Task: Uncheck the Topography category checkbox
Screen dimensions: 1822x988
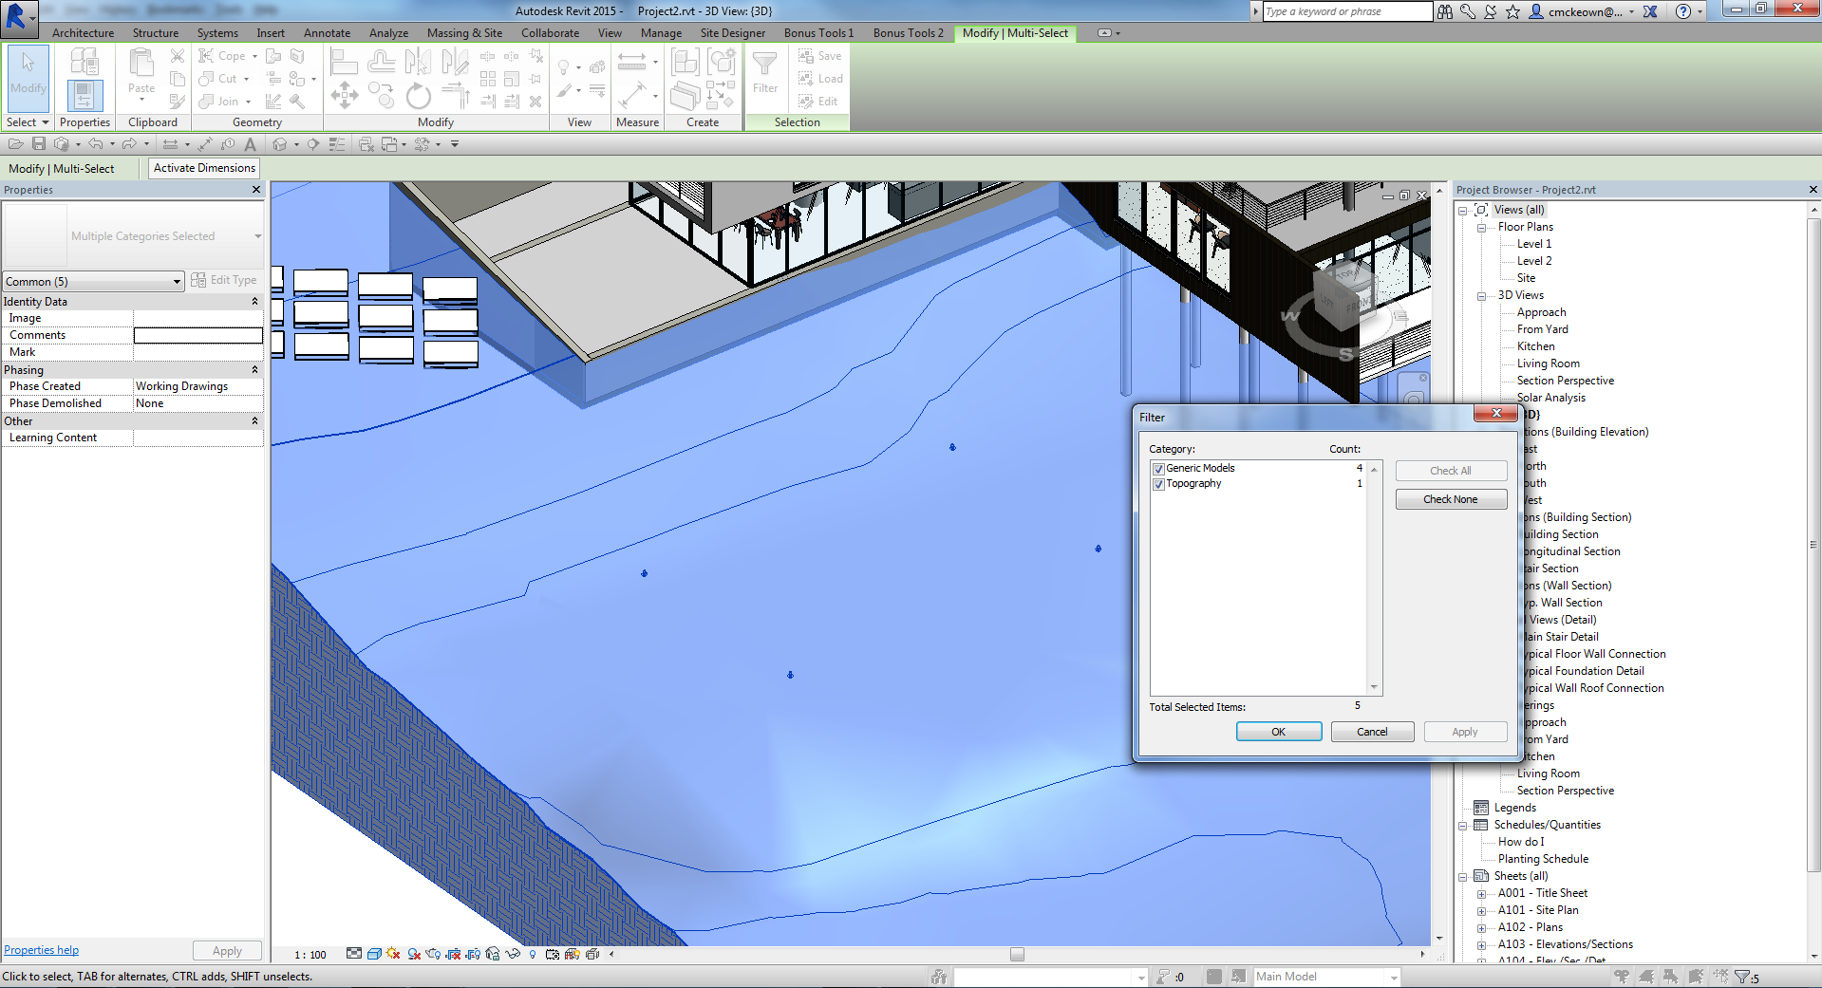Action: [1158, 484]
